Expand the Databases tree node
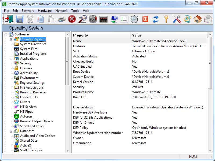 [11, 131]
